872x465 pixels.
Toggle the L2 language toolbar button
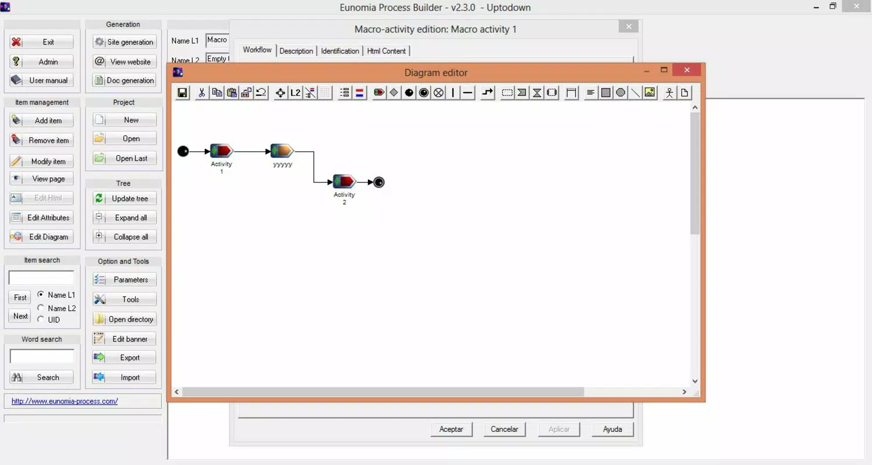[x=296, y=92]
